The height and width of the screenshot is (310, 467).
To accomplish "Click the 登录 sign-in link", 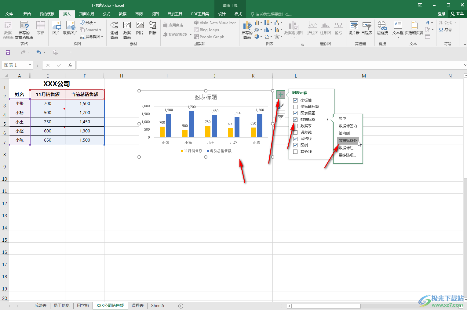I will coord(442,14).
